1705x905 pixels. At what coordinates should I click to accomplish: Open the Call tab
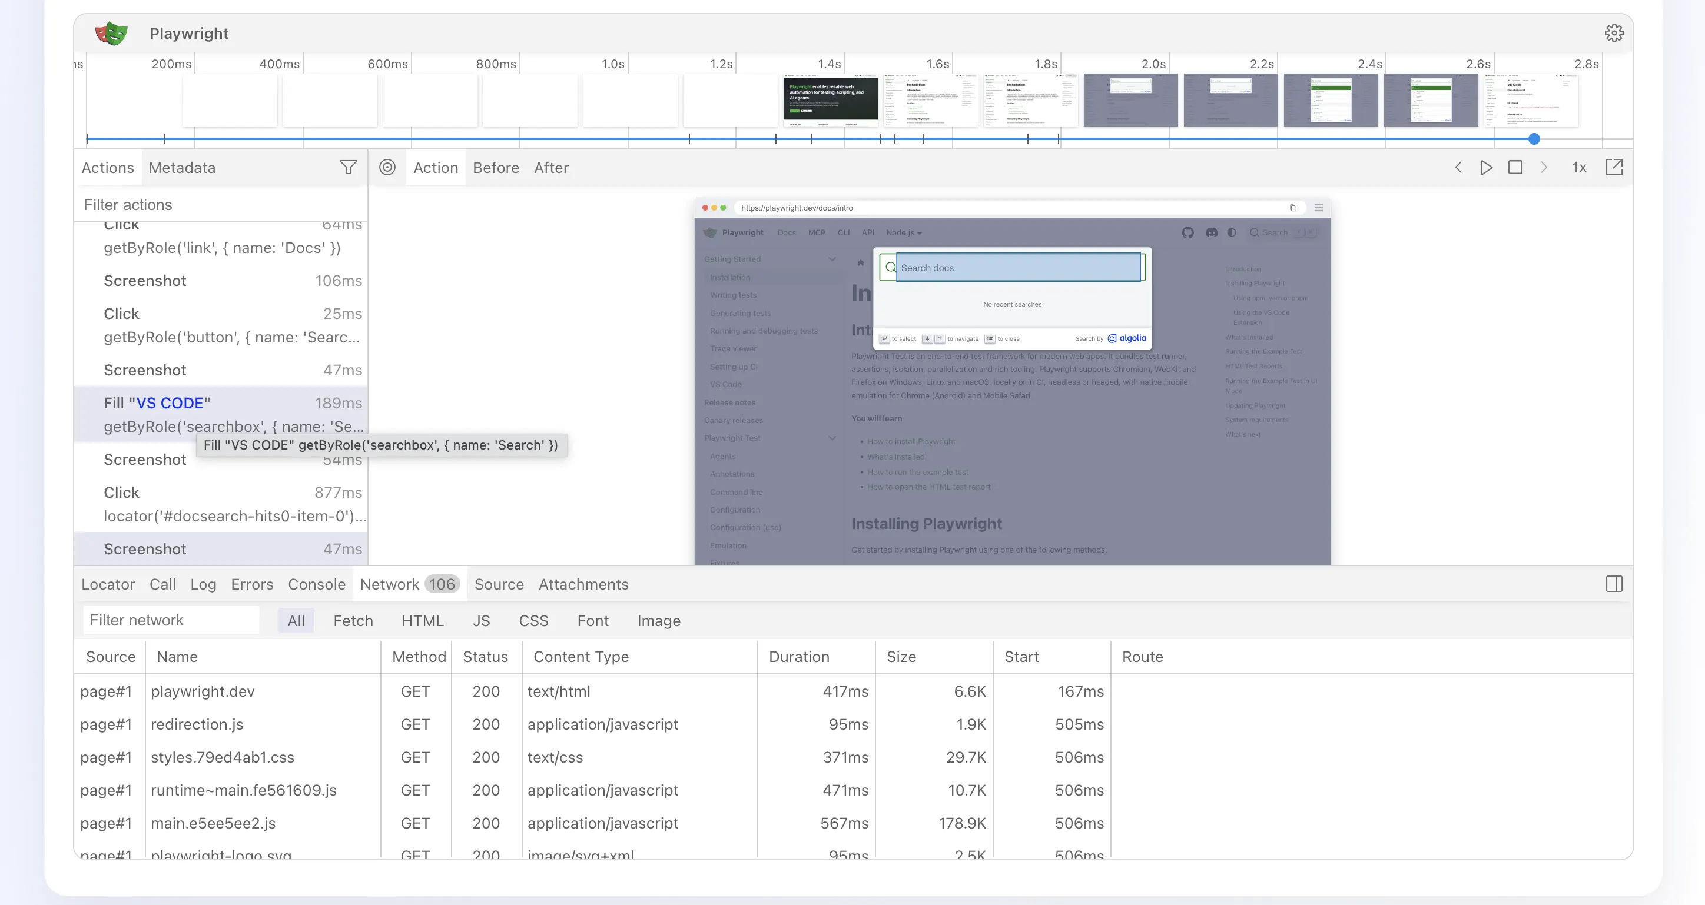tap(163, 584)
